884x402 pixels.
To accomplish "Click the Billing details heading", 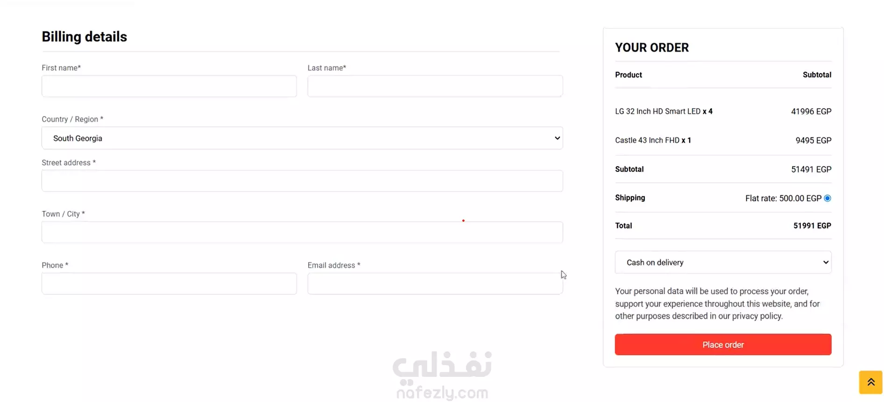I will tap(85, 37).
